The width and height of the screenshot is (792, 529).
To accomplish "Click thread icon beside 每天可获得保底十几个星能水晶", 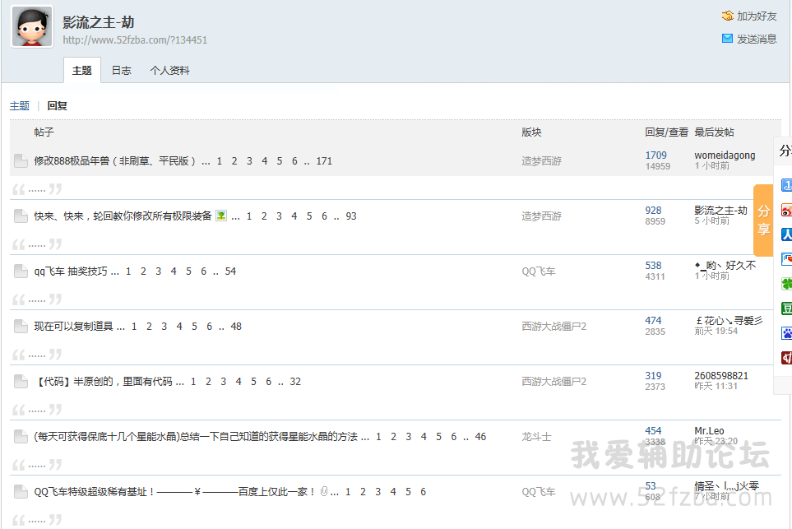I will click(21, 437).
